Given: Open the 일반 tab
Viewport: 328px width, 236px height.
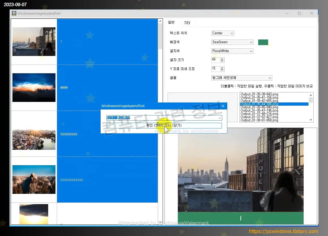Looking at the screenshot, I should point(171,22).
